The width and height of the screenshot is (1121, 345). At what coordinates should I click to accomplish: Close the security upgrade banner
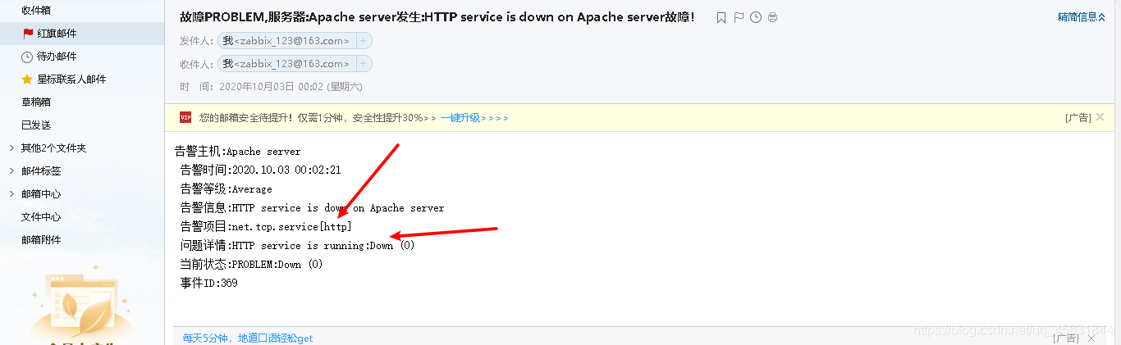coord(1100,117)
